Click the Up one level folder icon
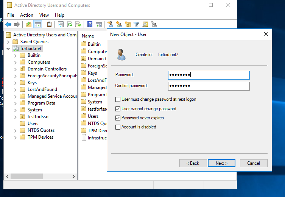 [29, 25]
